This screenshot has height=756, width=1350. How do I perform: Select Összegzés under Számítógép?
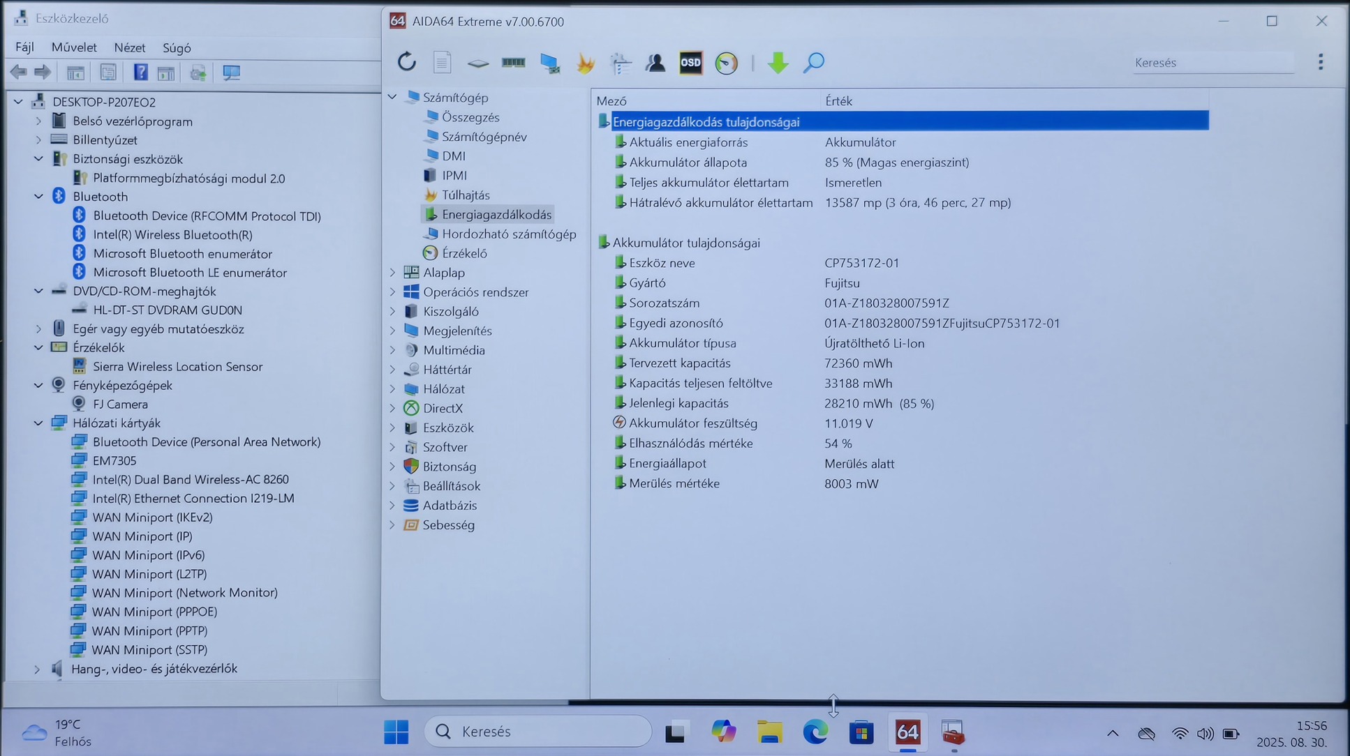(470, 117)
